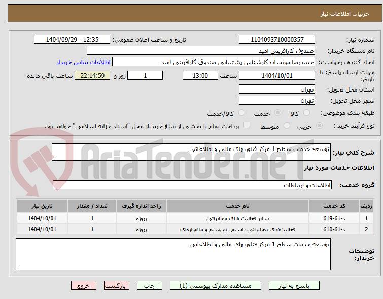
Task: Click the تعداد / مقدار column header
Action: pos(92,206)
